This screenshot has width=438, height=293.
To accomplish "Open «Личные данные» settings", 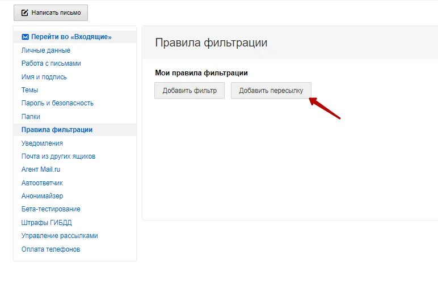I will coord(46,50).
